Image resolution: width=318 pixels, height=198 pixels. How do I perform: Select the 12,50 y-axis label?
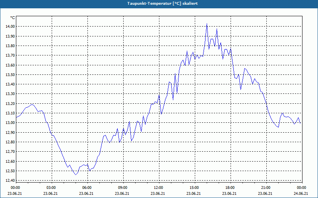[10, 171]
